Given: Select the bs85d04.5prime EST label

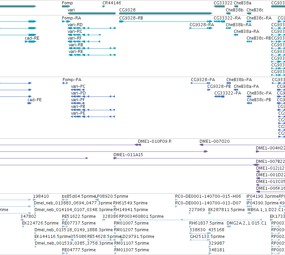Looking at the screenshot, I should coord(78,196).
